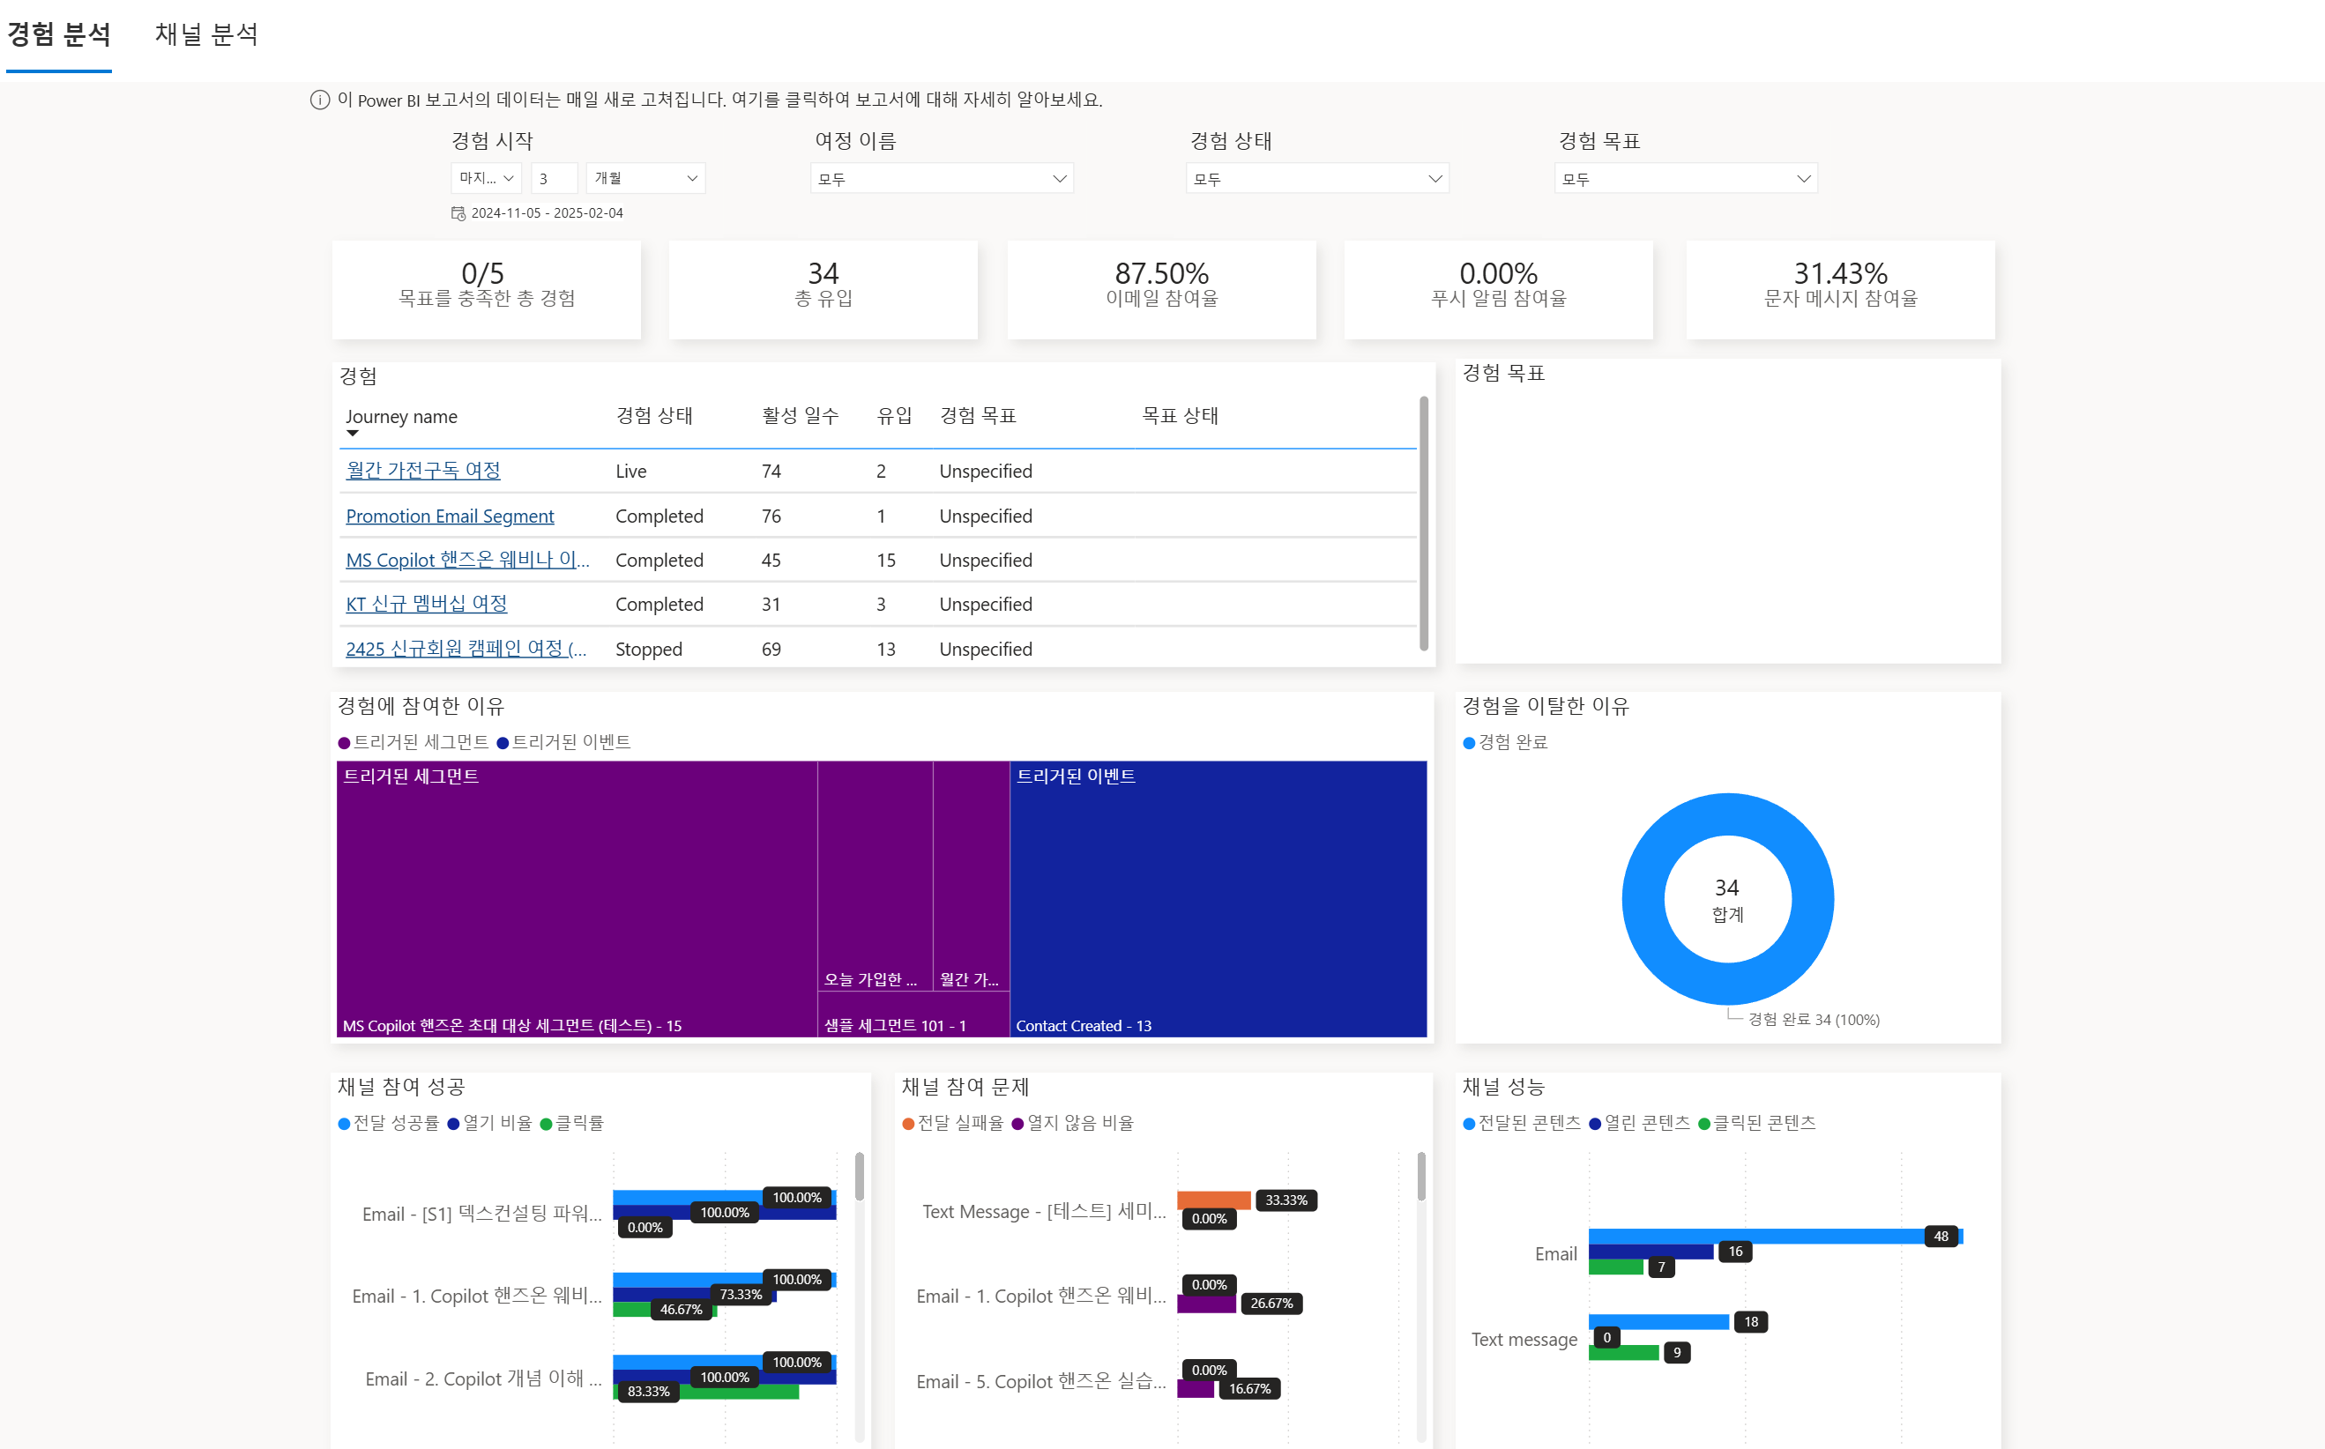Click the 트리거된 이벤트 blue legend dot
The height and width of the screenshot is (1449, 2325).
click(x=503, y=743)
